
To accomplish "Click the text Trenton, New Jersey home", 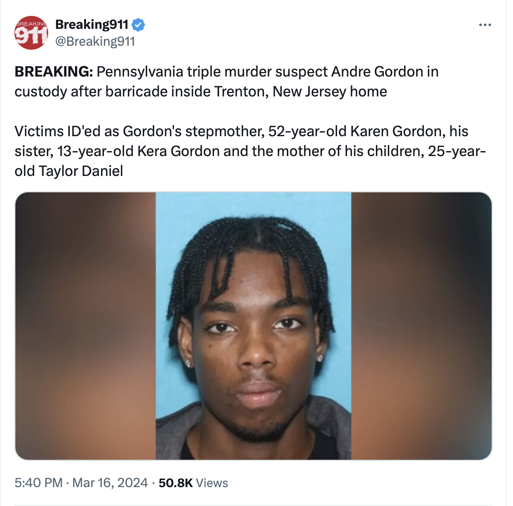I will (x=300, y=91).
